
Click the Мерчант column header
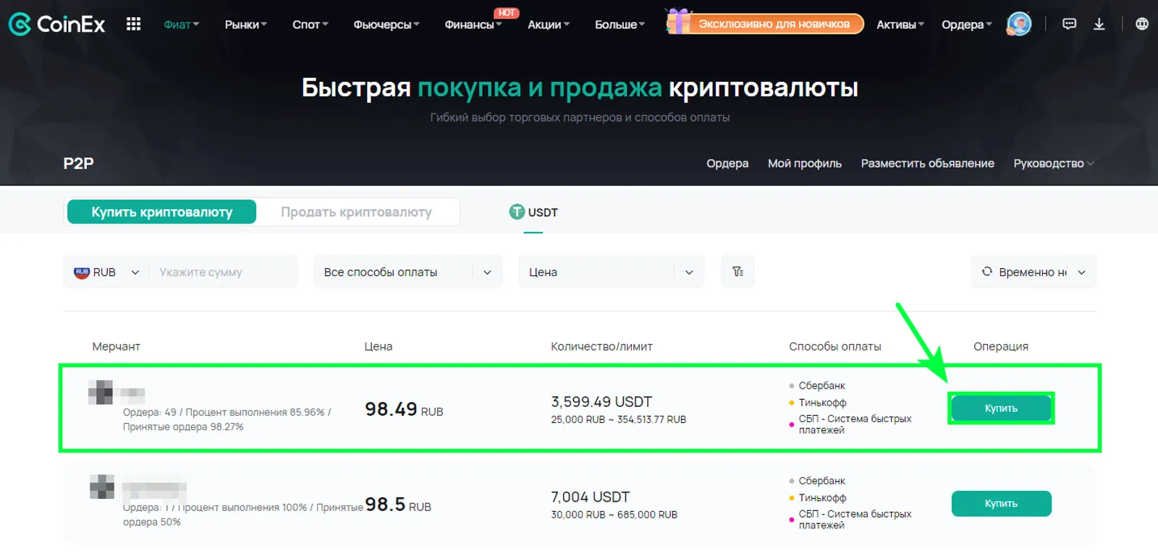click(x=116, y=346)
